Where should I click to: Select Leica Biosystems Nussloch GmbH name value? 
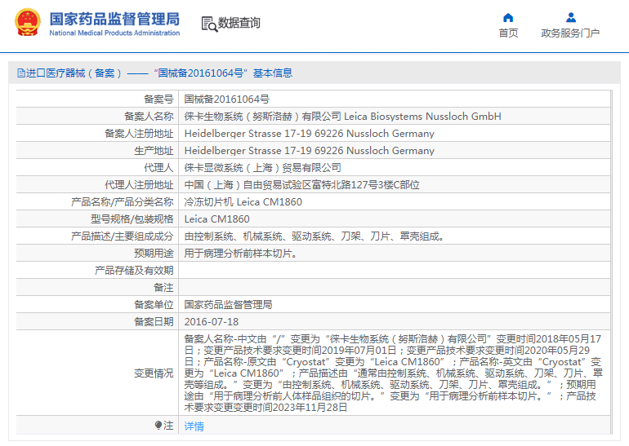coord(342,116)
